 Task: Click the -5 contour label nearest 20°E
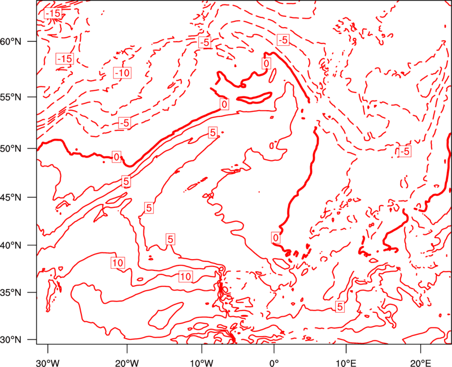pyautogui.click(x=405, y=151)
